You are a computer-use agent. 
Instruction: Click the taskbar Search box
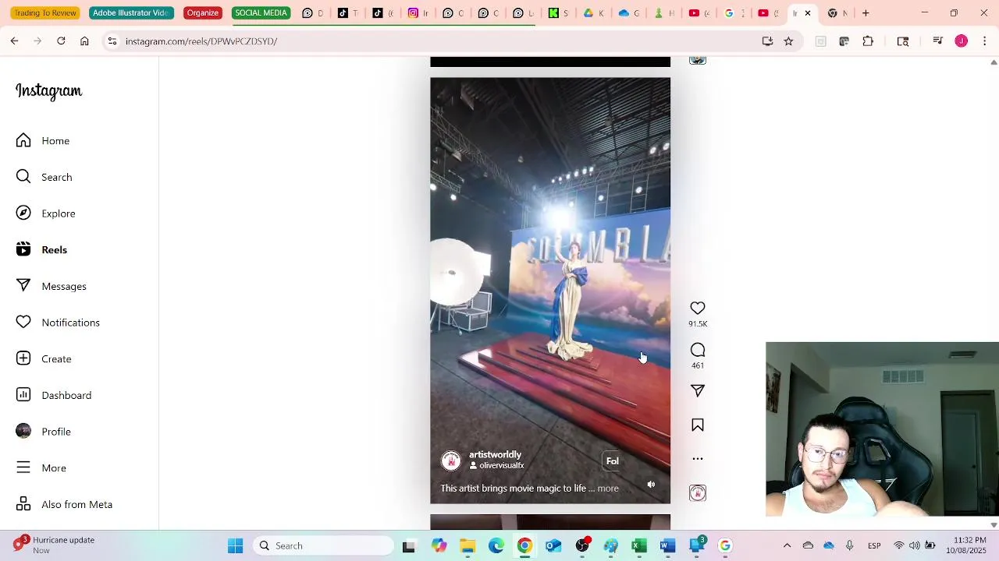pos(324,546)
